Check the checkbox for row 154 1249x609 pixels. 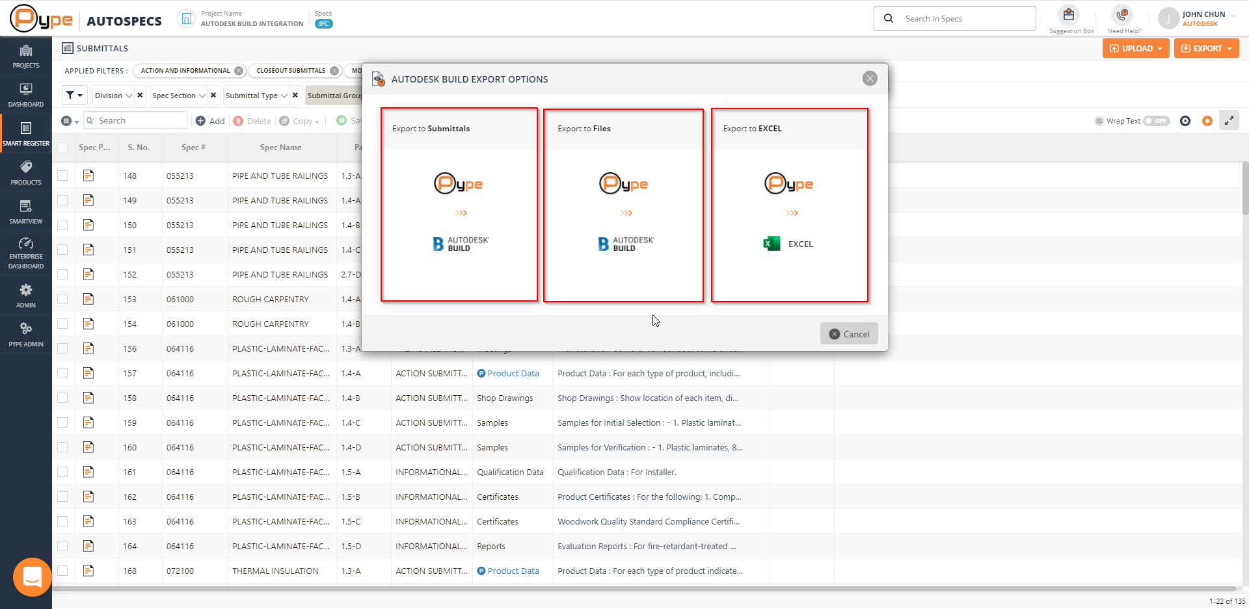tap(62, 324)
